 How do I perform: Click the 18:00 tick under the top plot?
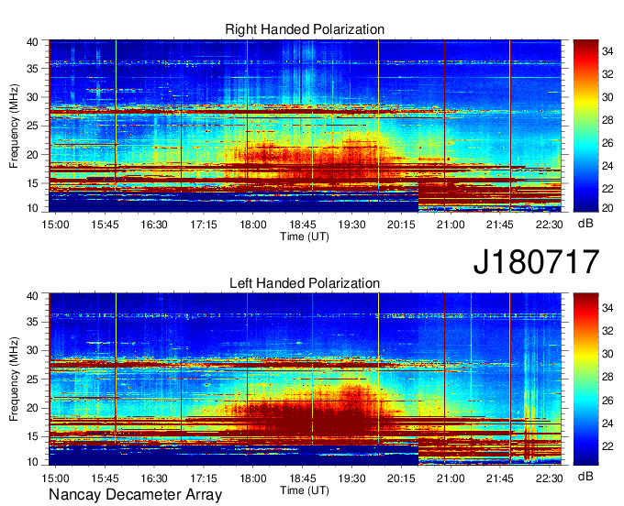252,225
